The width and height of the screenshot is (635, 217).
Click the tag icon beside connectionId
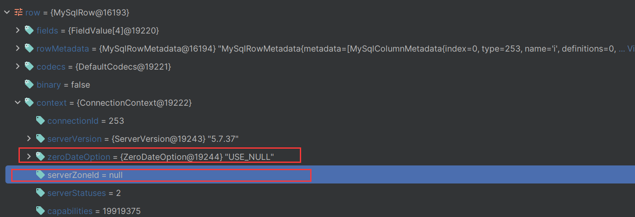coord(40,121)
